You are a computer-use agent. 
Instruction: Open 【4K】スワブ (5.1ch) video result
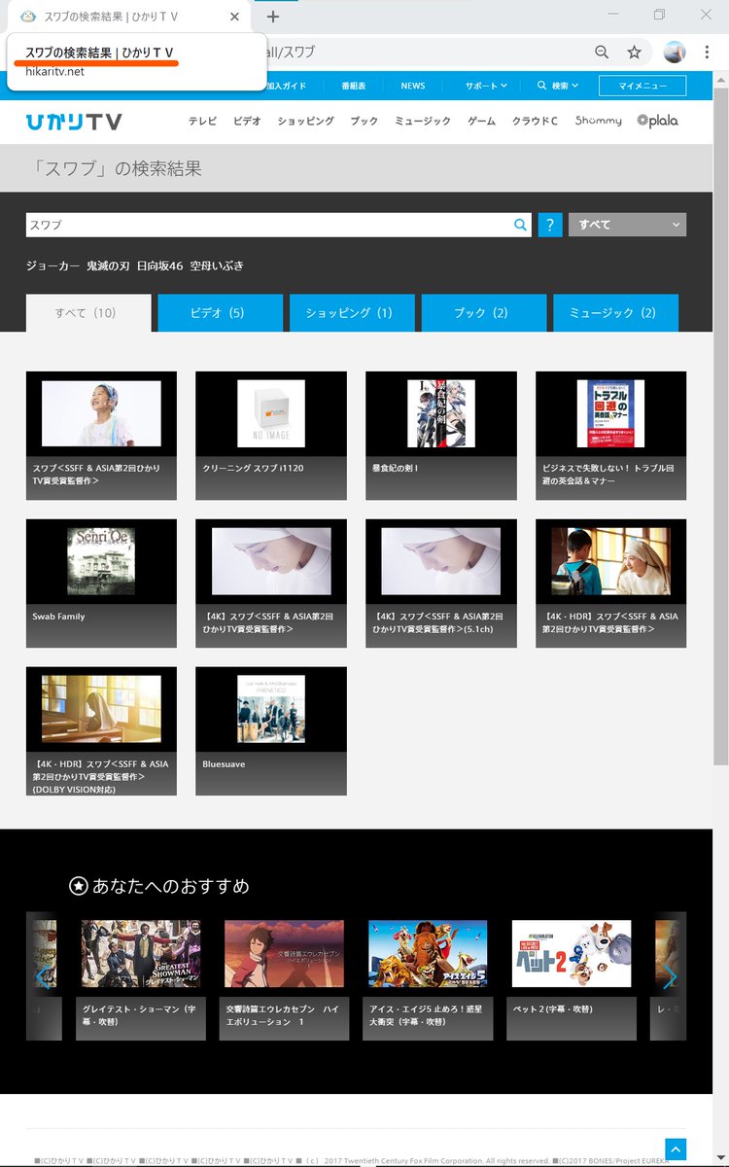(441, 583)
